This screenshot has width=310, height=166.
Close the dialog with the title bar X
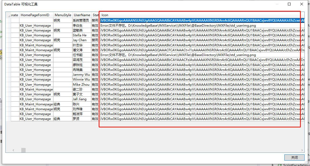302,4
